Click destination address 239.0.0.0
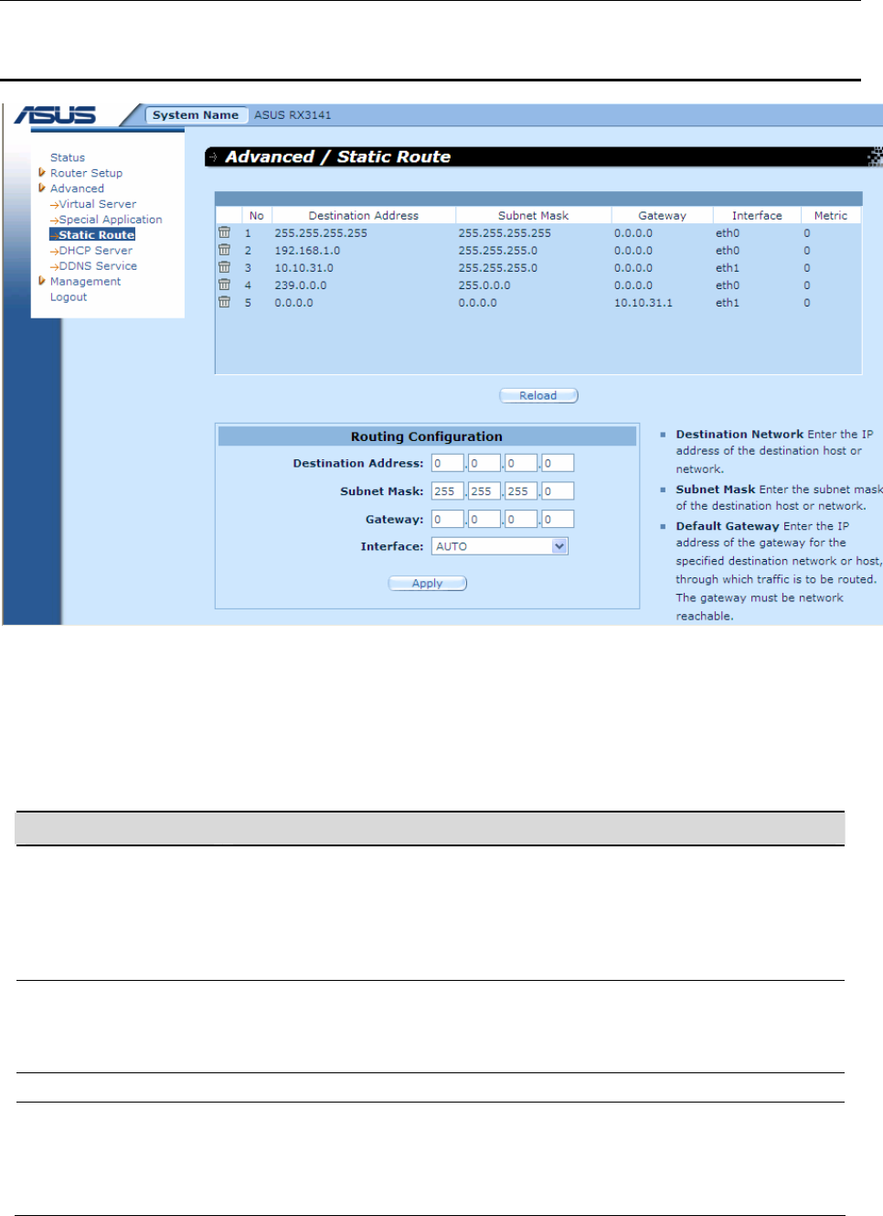 300,285
